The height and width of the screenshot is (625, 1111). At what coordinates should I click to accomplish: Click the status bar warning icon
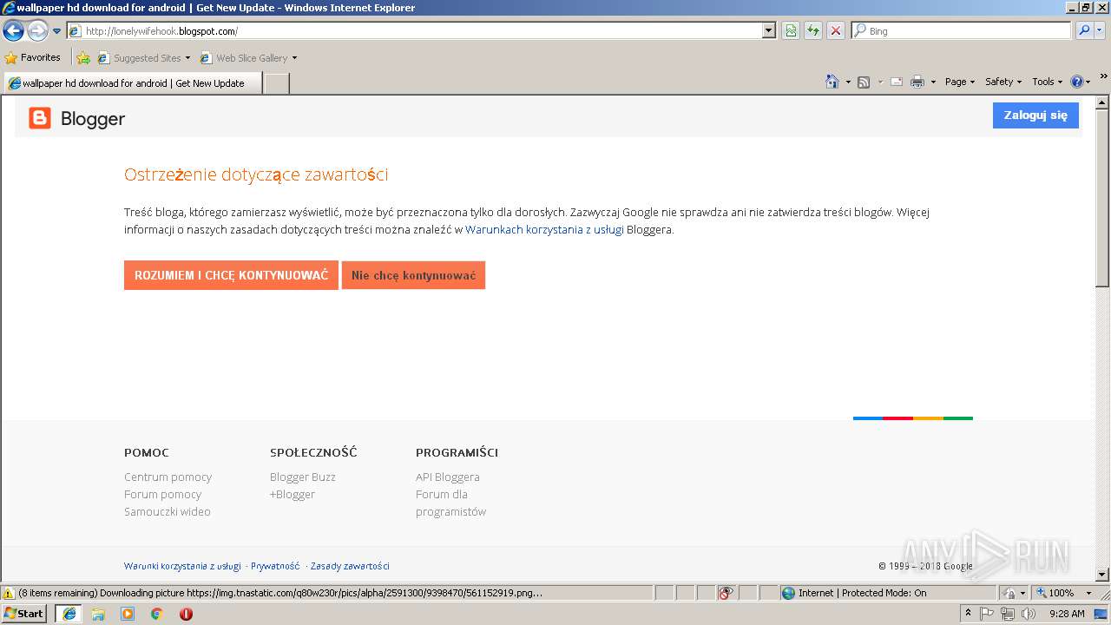pyautogui.click(x=9, y=593)
